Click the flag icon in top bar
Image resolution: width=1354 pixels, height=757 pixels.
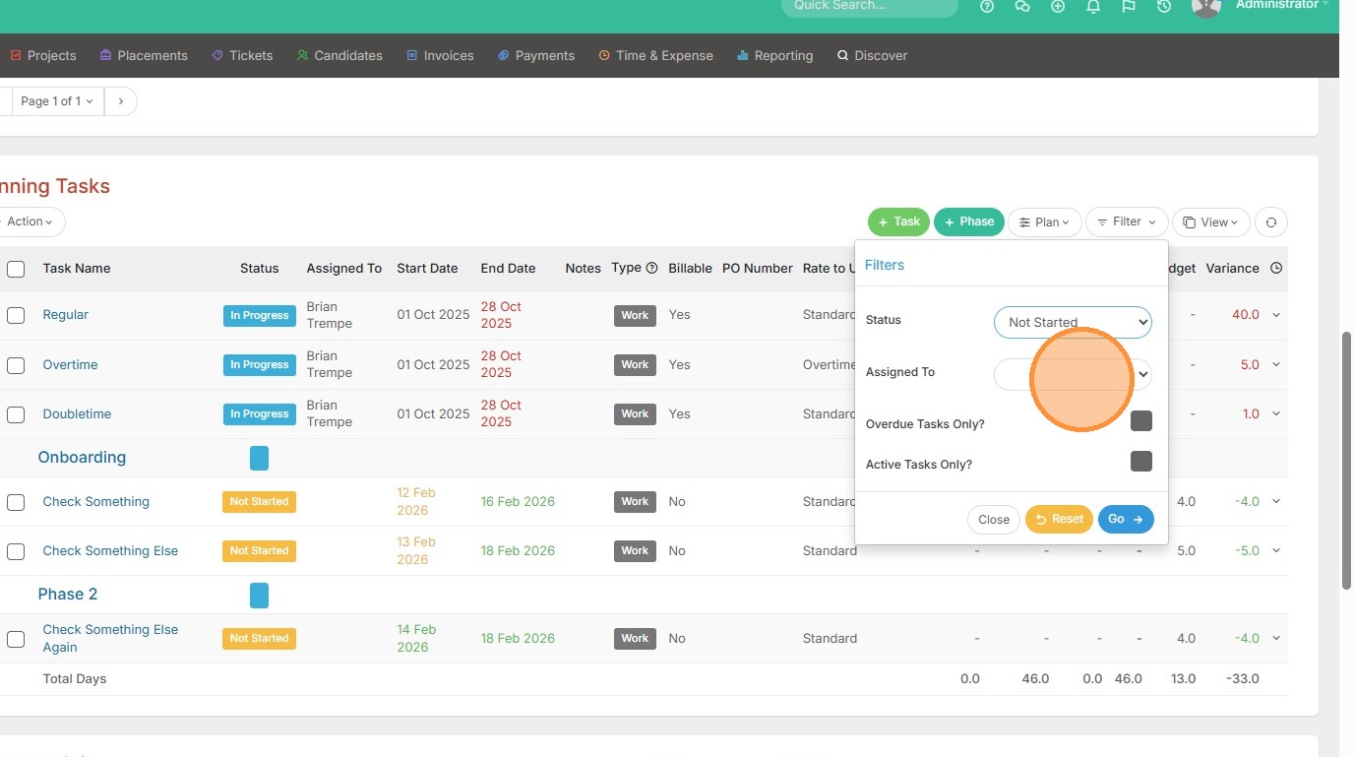pyautogui.click(x=1129, y=6)
